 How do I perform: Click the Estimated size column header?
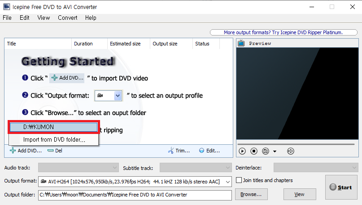[x=129, y=44]
